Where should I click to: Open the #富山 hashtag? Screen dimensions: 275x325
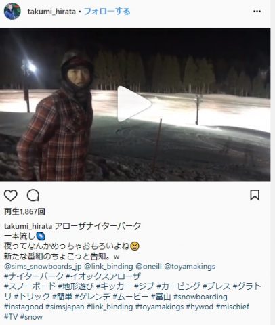point(161,297)
